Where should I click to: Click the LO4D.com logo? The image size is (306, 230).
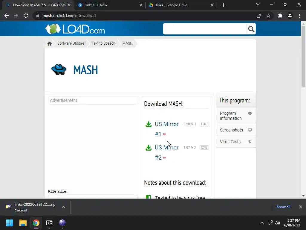click(x=75, y=29)
